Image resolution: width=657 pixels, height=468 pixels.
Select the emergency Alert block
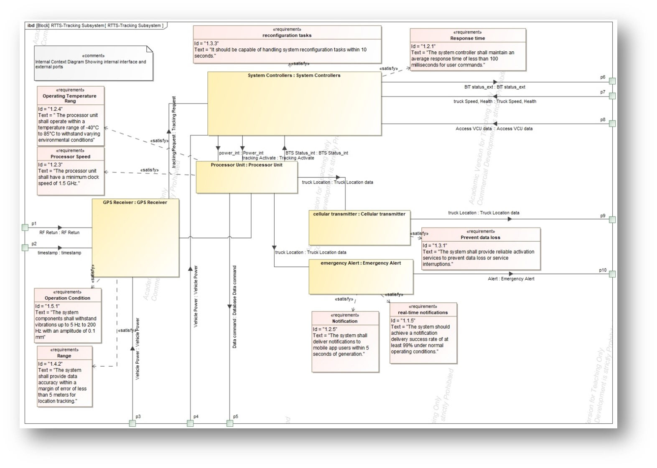coord(361,277)
